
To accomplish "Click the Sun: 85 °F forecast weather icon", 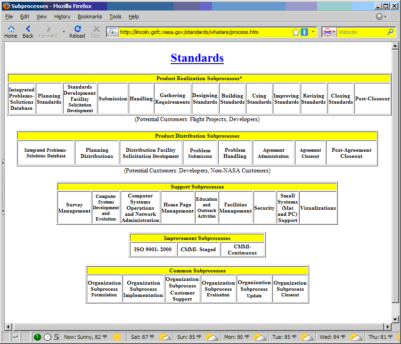I will coord(212,337).
